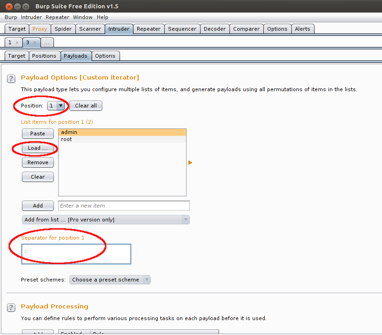The height and width of the screenshot is (335, 382).
Task: Switch to the Proxy tab
Action: pos(40,29)
